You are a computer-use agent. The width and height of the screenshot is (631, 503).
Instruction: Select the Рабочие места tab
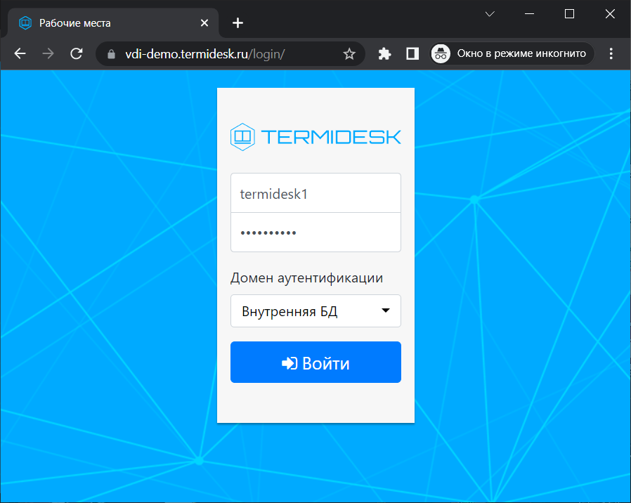(114, 23)
